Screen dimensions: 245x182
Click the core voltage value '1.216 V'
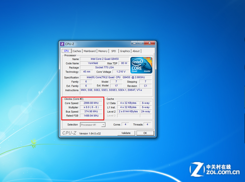click(121, 71)
